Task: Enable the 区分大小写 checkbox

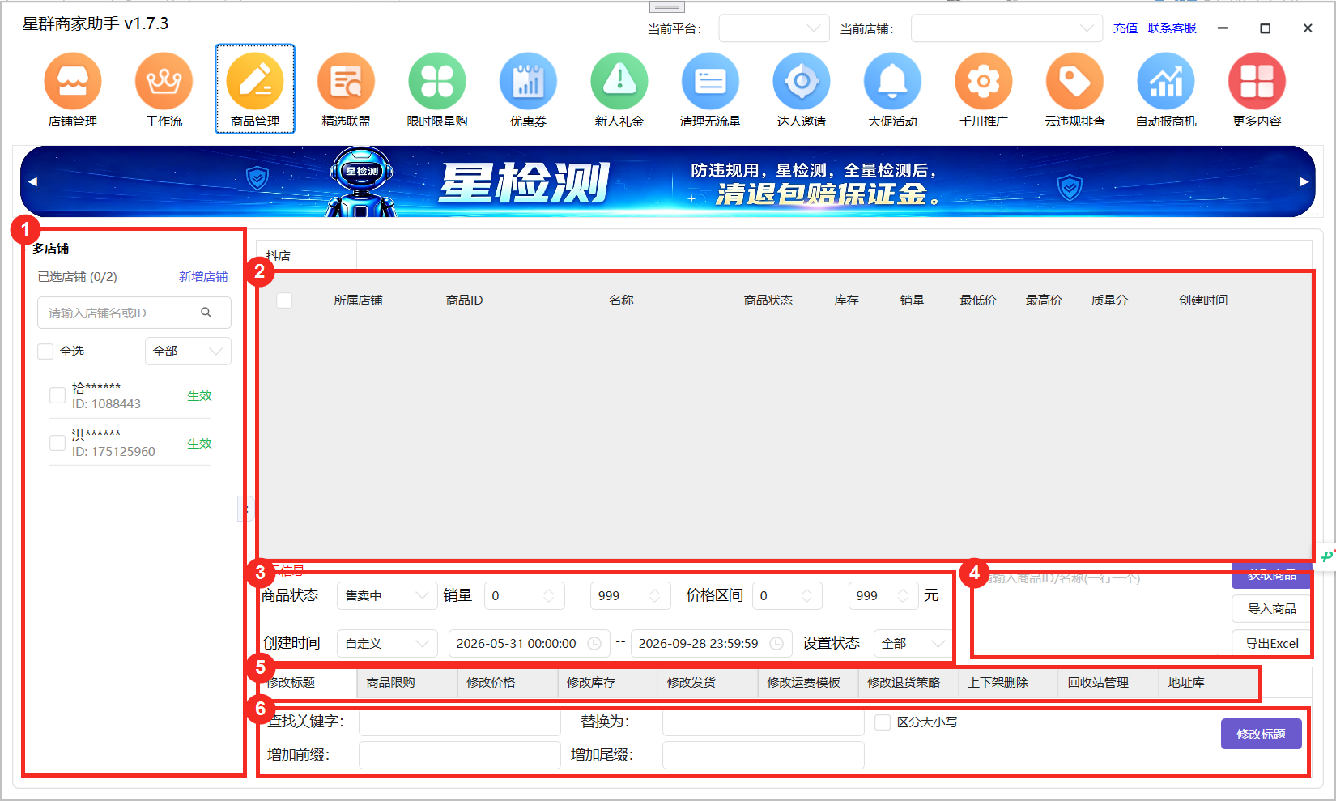Action: [x=883, y=722]
